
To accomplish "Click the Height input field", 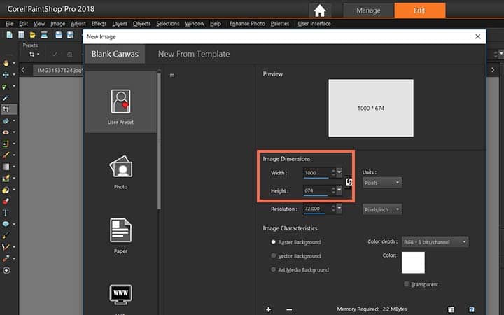I will coord(317,190).
